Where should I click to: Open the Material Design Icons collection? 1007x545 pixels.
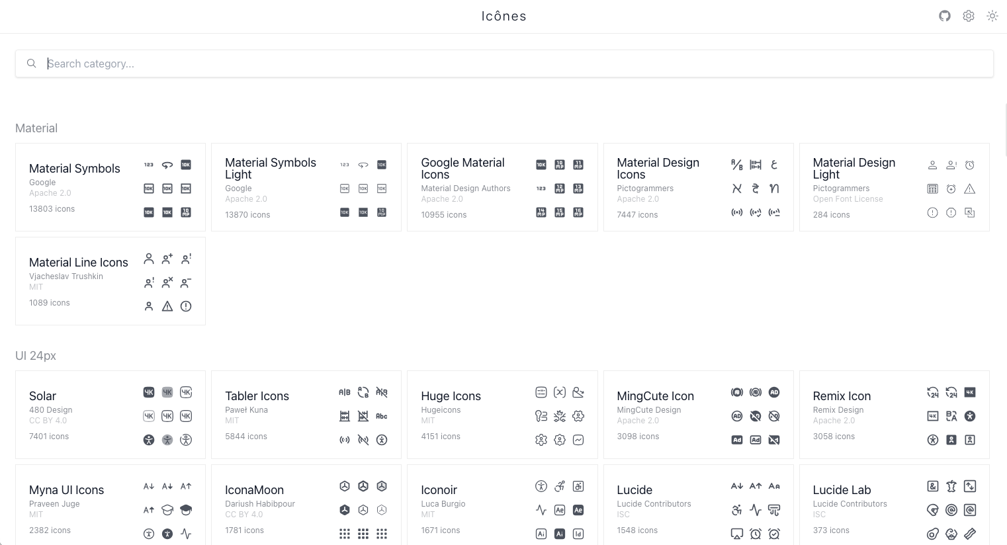(698, 187)
